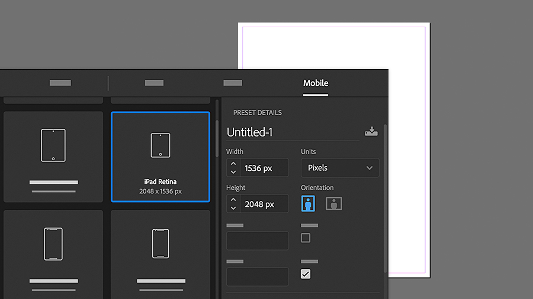Viewport: 533px width, 299px height.
Task: Pick the phone preset below iPad Retina
Action: tap(160, 254)
